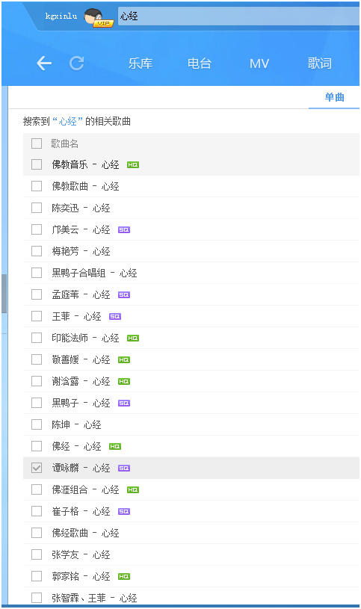Click the VIP badge icon

103,23
